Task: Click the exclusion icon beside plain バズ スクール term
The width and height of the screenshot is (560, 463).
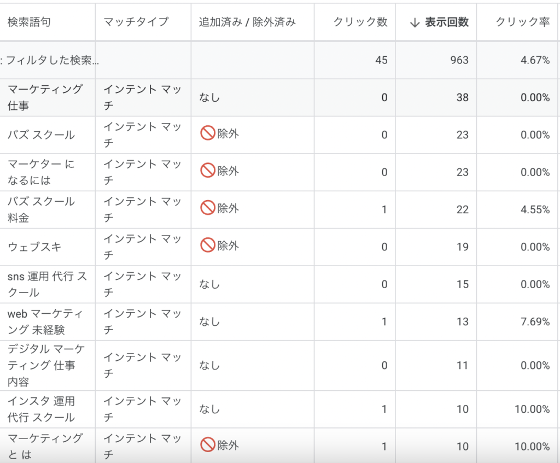Action: [x=207, y=133]
